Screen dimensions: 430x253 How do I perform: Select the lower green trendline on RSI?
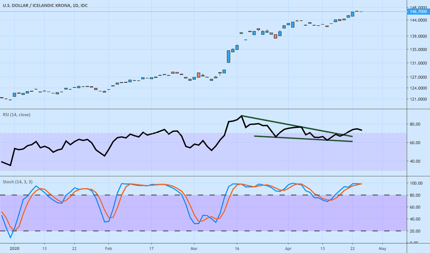click(x=303, y=138)
